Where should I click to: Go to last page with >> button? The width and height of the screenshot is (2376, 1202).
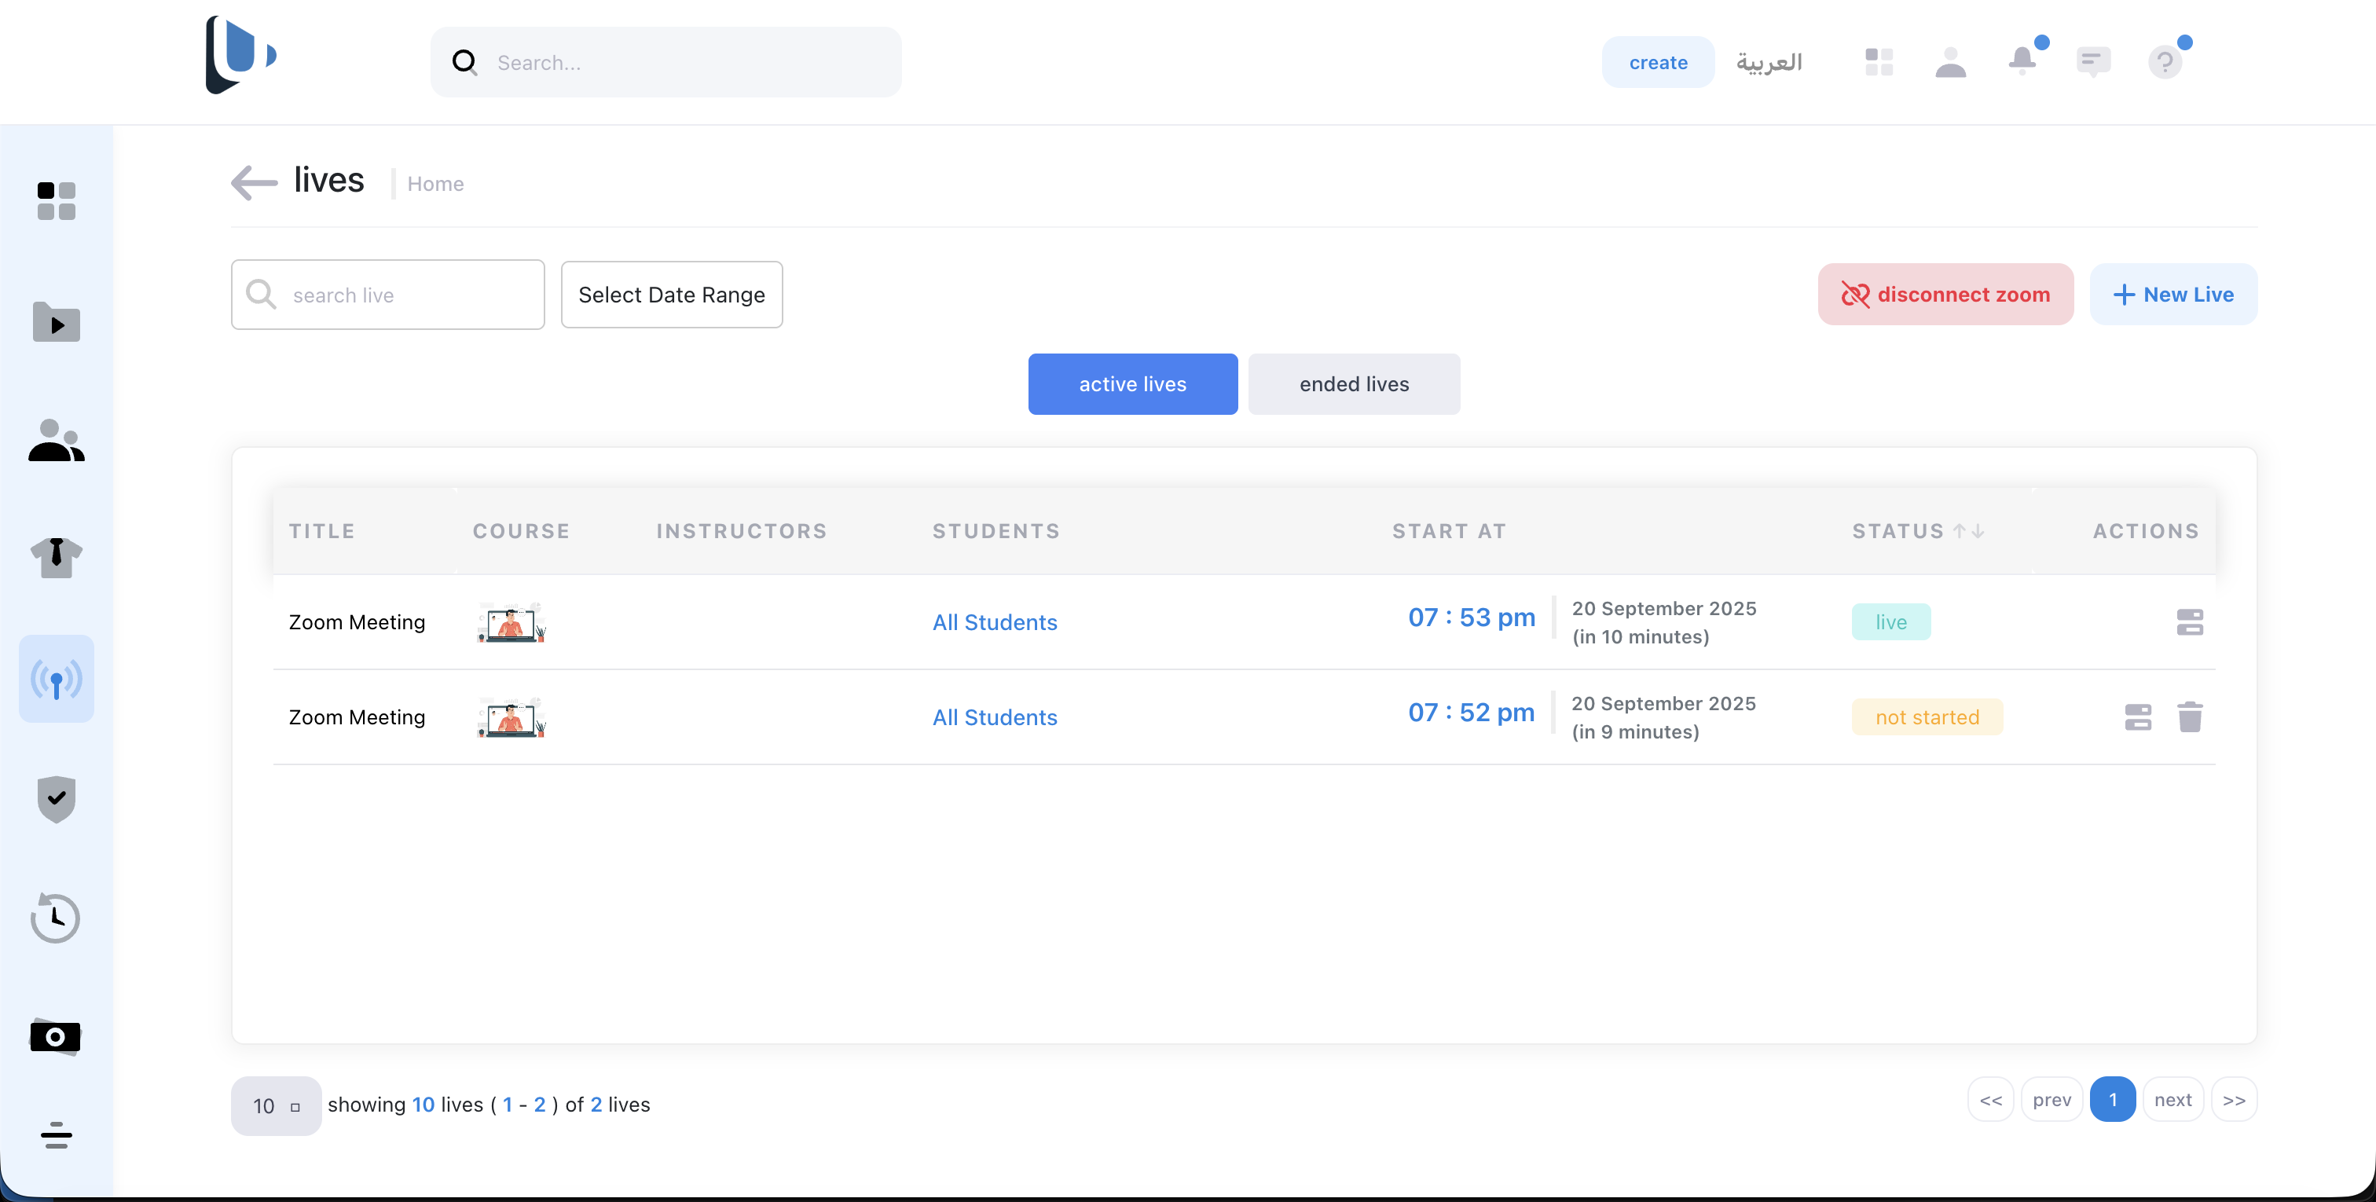click(2234, 1100)
